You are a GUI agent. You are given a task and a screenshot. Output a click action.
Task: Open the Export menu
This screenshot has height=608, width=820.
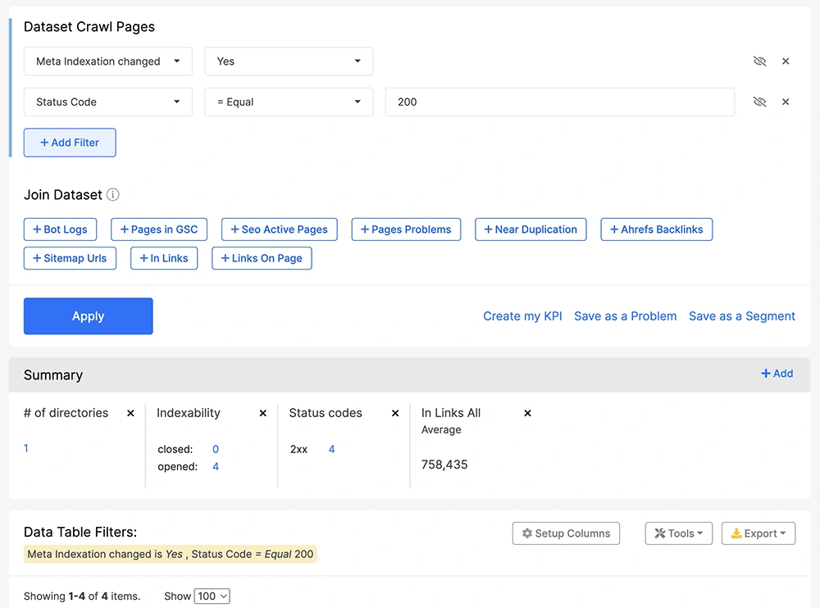758,533
